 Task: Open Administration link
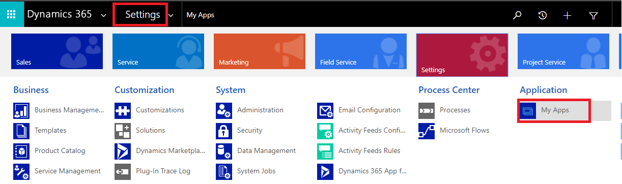[260, 110]
